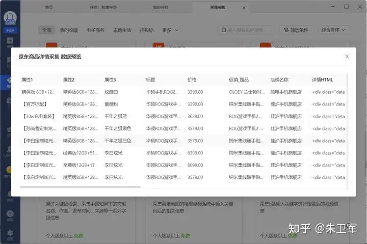Close the 采集模板 tab with its X
The width and height of the screenshot is (367, 244).
[244, 8]
